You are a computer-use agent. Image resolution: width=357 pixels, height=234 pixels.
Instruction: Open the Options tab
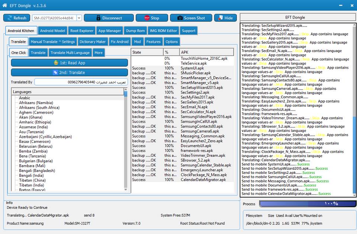171,42
